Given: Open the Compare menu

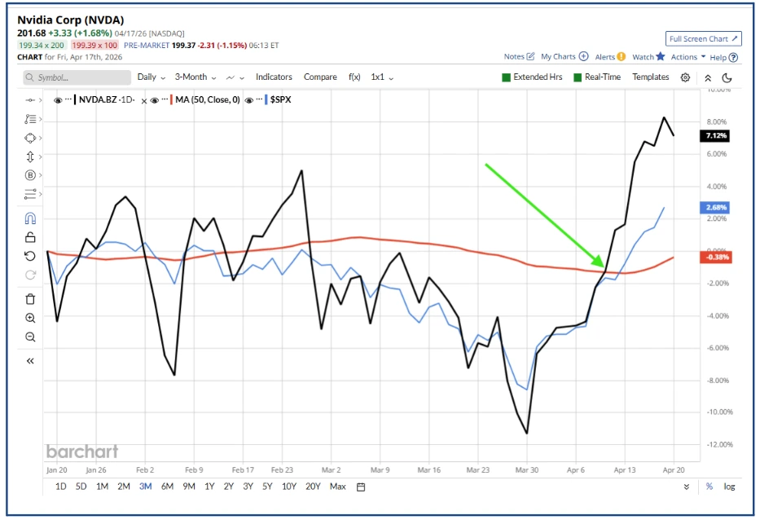Looking at the screenshot, I should [x=320, y=77].
